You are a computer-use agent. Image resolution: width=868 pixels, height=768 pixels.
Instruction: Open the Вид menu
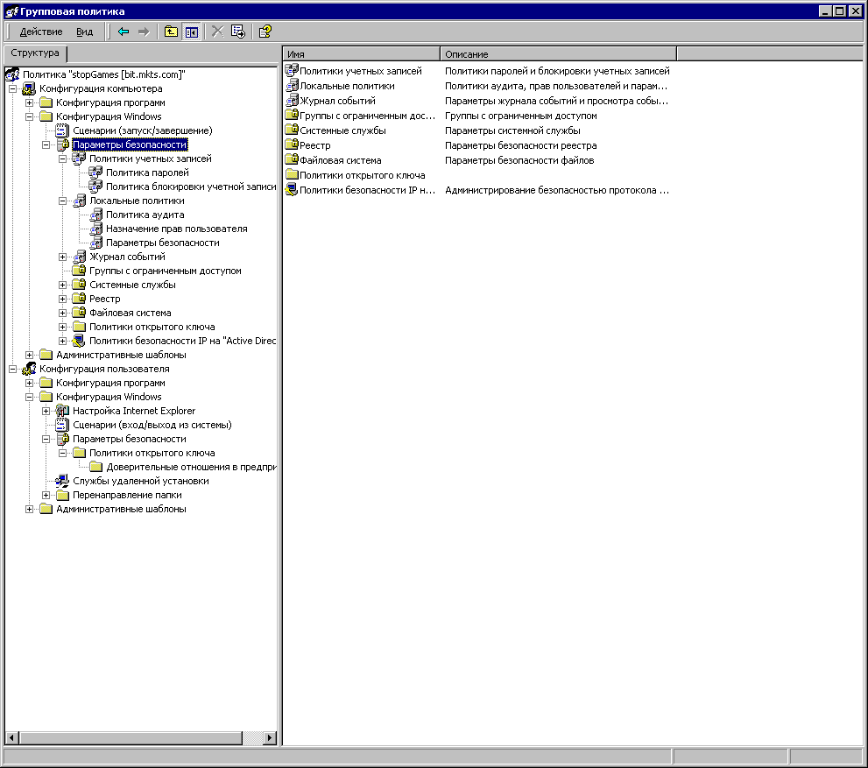(84, 32)
